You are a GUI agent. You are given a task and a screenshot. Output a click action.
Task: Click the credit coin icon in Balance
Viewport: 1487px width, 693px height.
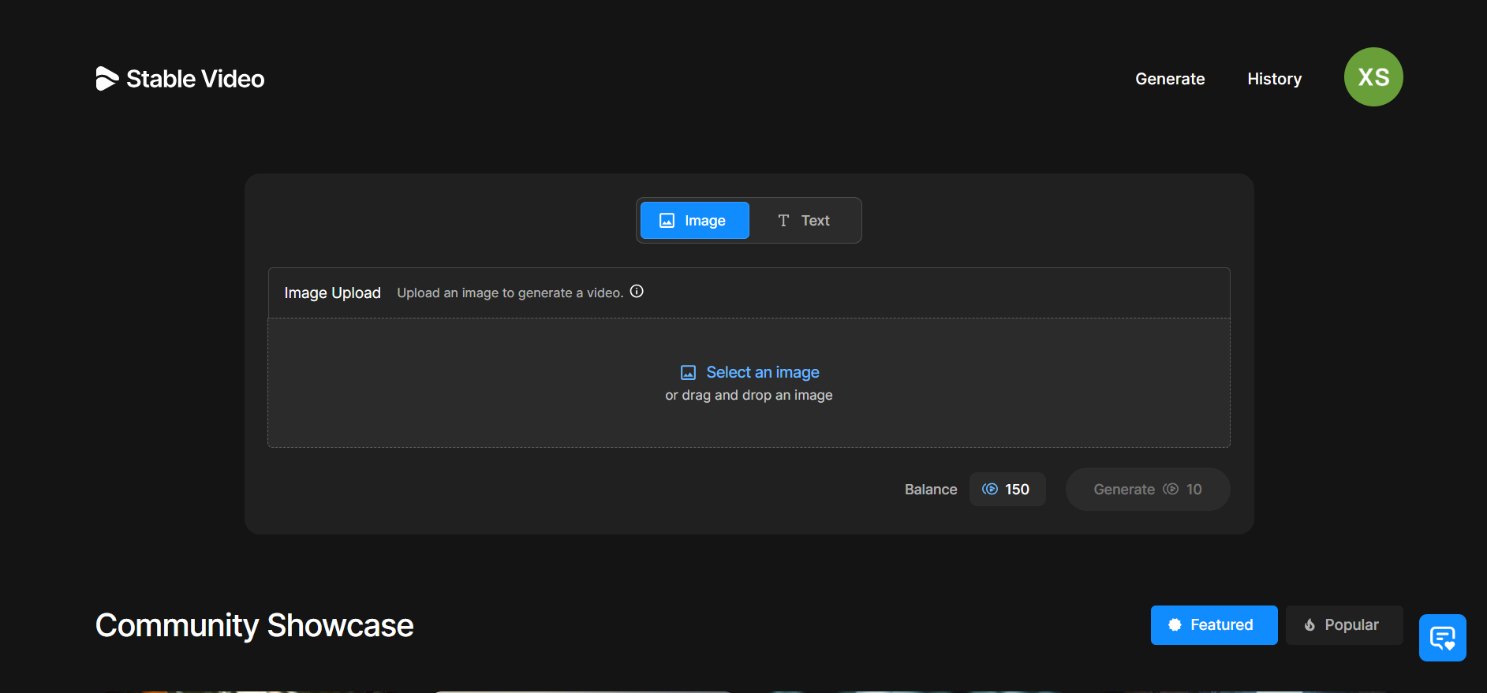pos(990,489)
